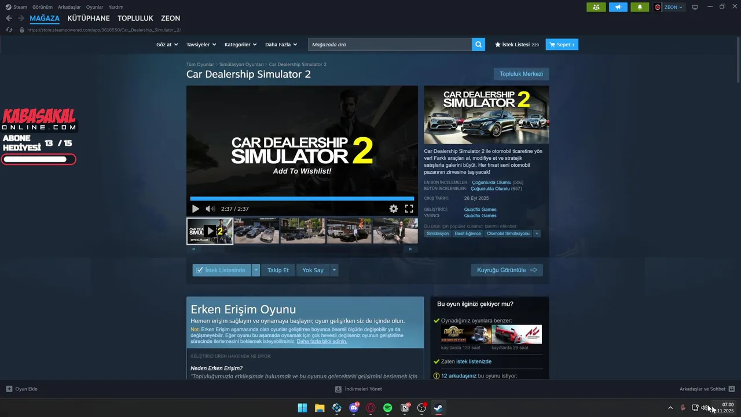741x417 pixels.
Task: Click Kuyruğu Görüntüle button
Action: click(507, 270)
